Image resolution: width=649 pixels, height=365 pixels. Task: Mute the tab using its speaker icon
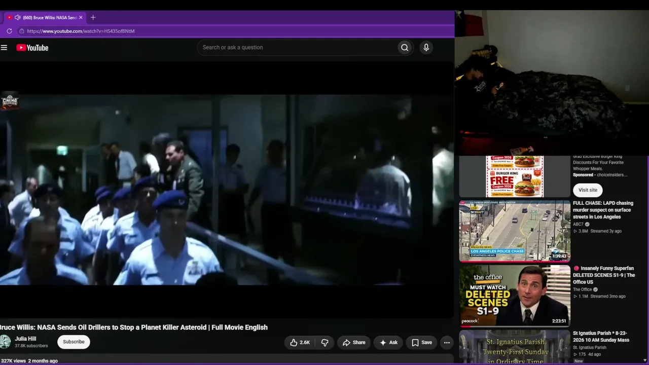pos(18,17)
